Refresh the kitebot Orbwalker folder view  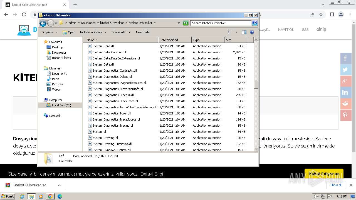[186, 23]
